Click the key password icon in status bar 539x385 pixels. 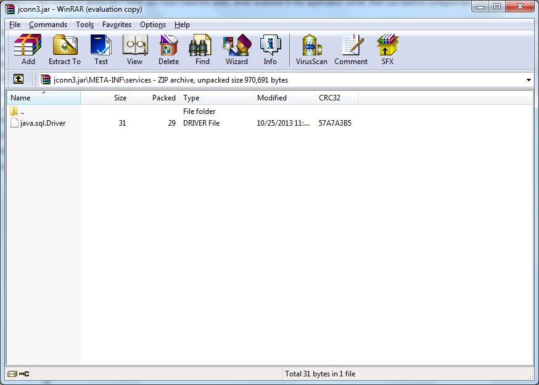[23, 374]
